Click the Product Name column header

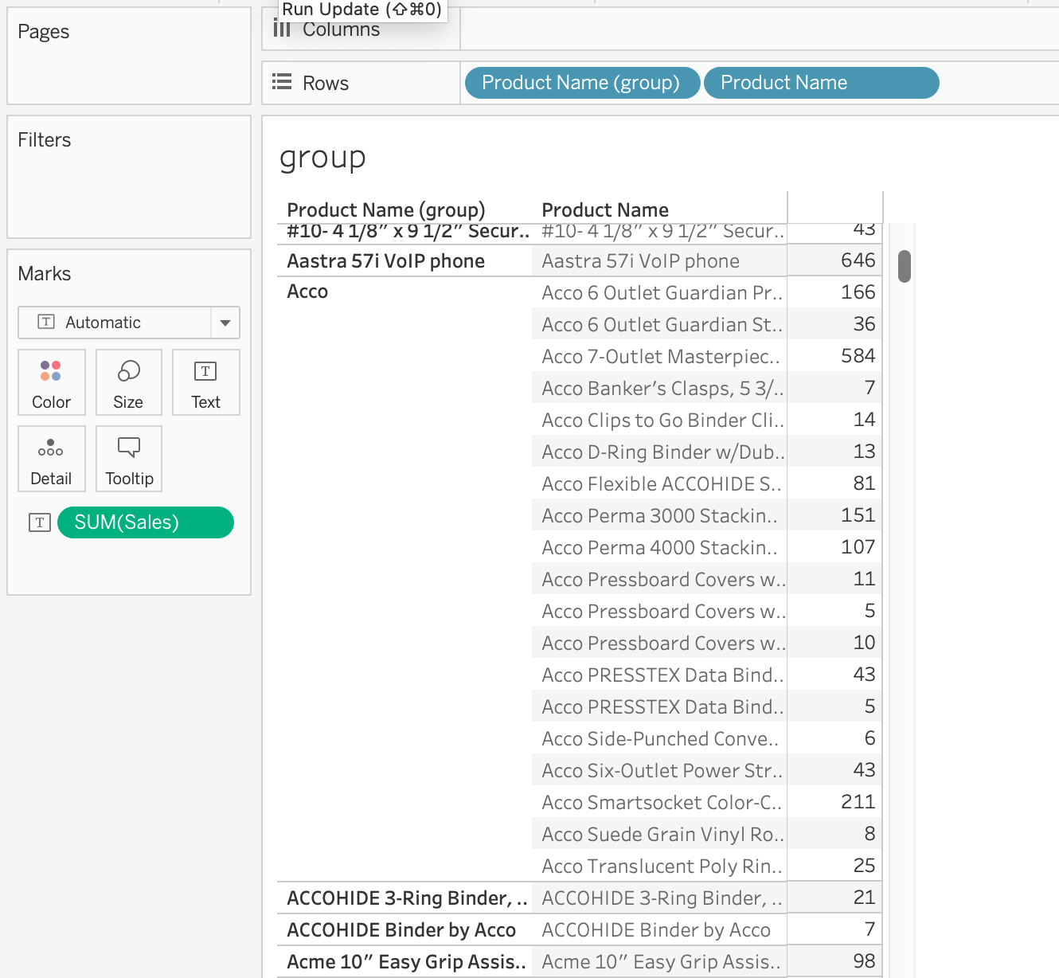605,209
